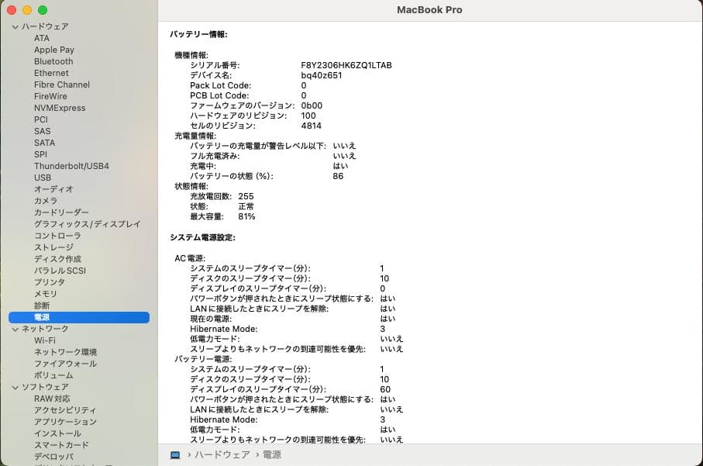Open the Apple Pay hardware entry
The height and width of the screenshot is (466, 703).
coord(53,50)
